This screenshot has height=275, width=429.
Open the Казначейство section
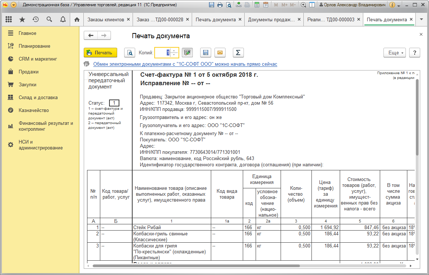point(40,111)
